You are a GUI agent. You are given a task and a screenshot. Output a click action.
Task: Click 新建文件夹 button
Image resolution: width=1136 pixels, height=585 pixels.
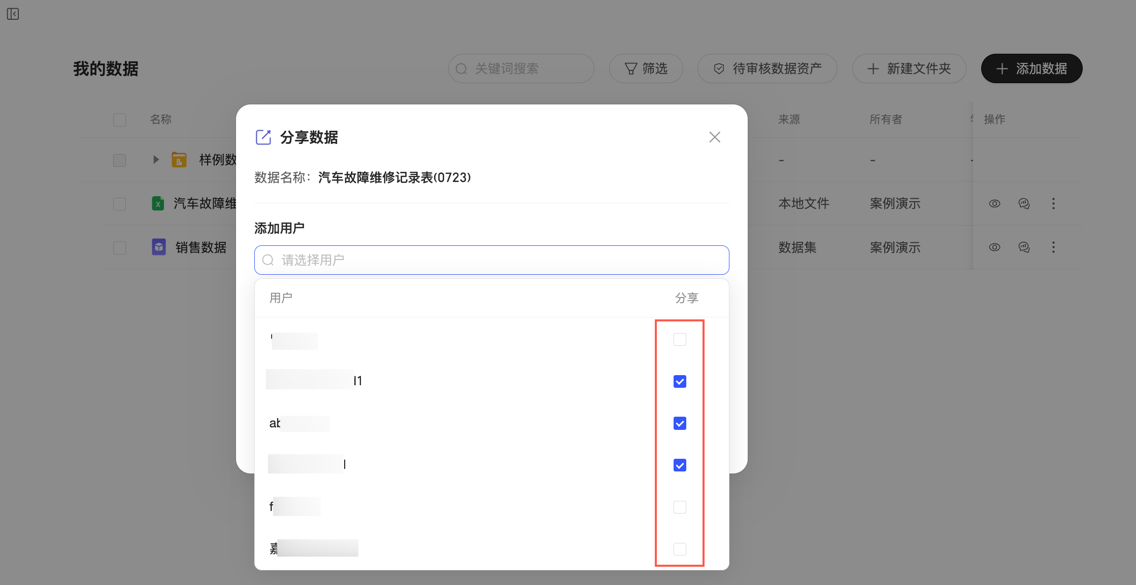[909, 68]
